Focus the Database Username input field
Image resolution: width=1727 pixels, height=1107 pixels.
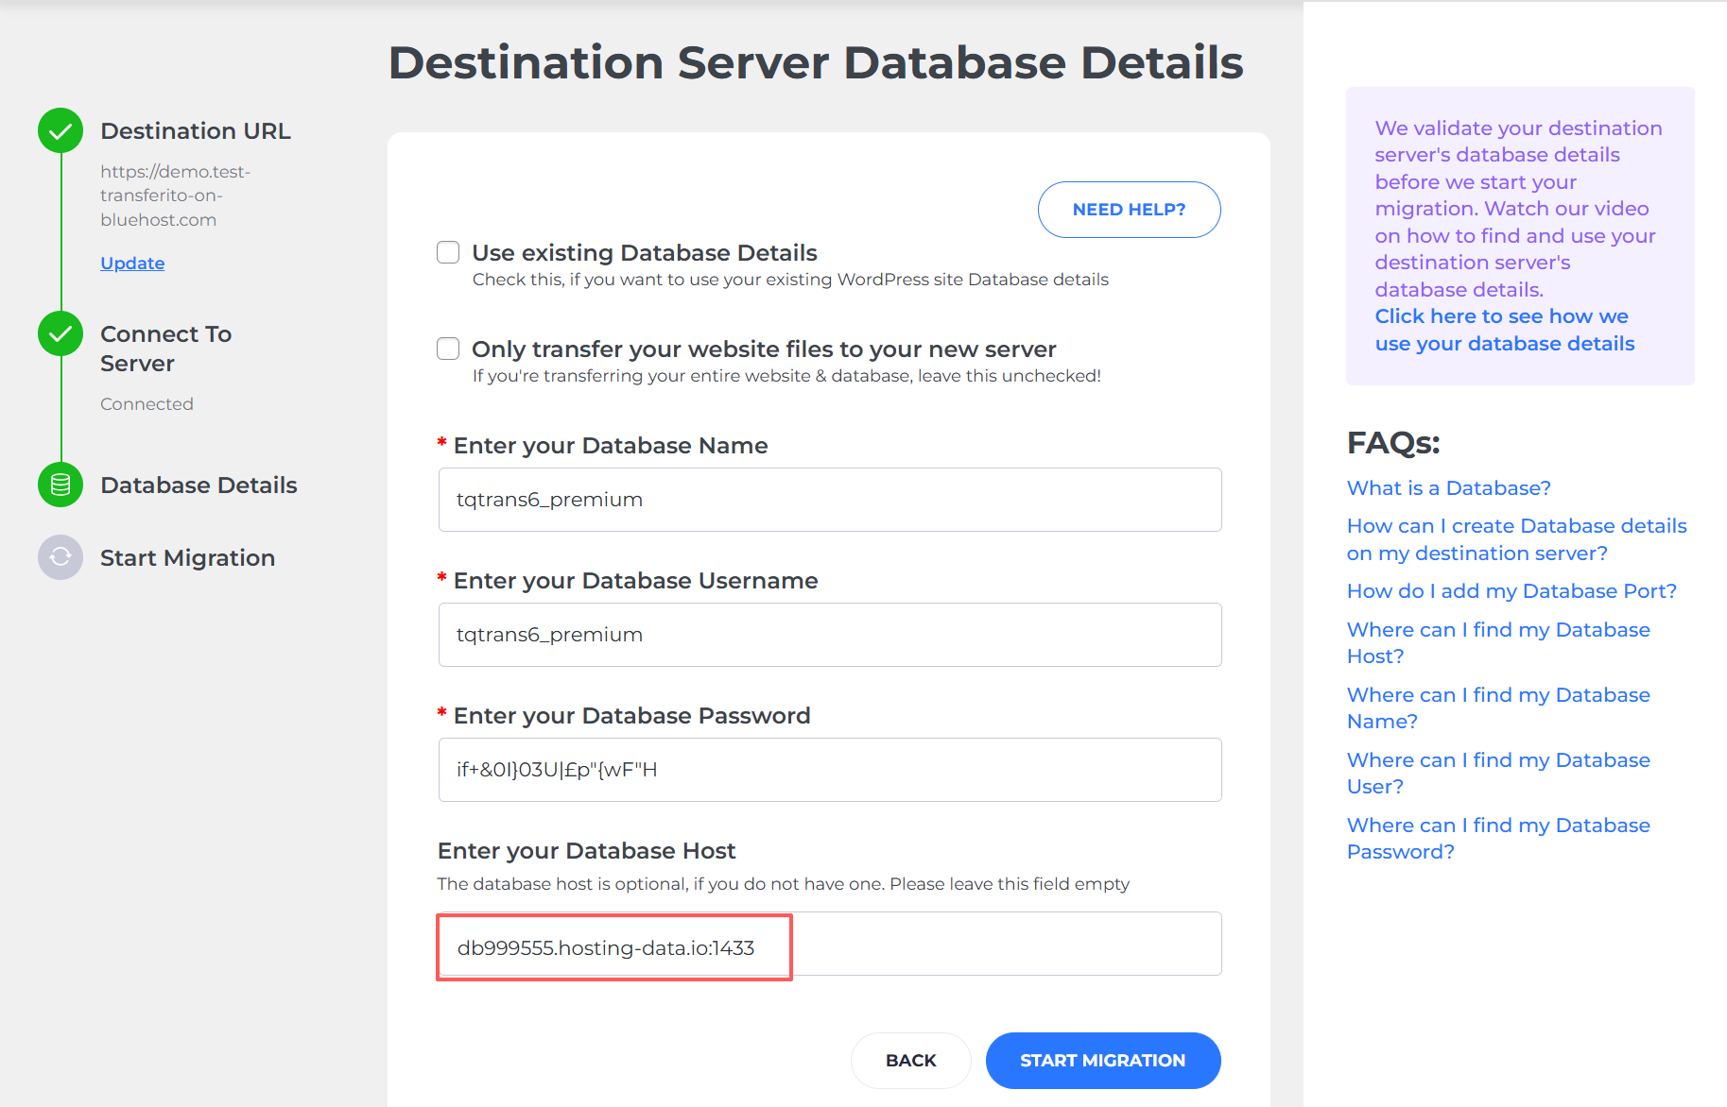[830, 635]
